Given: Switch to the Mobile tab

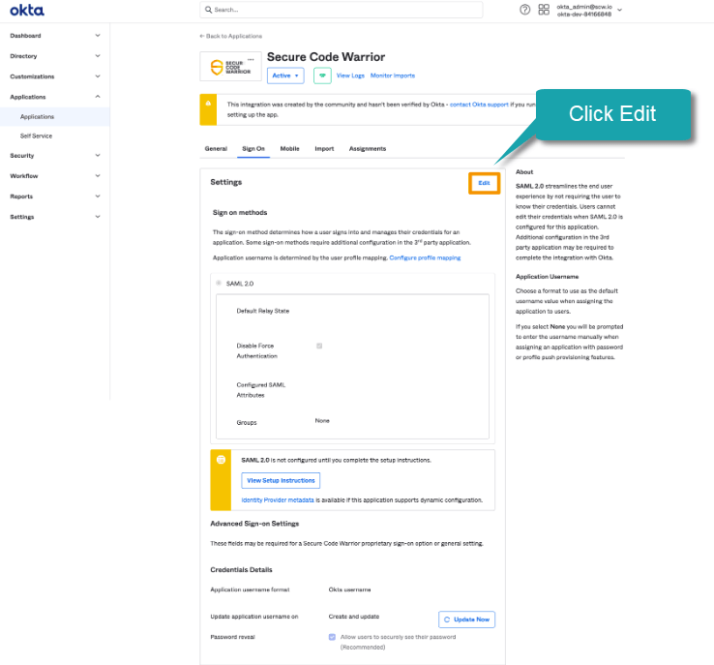Looking at the screenshot, I should [x=289, y=148].
